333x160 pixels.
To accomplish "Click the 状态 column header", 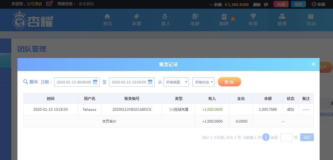I will point(291,99).
